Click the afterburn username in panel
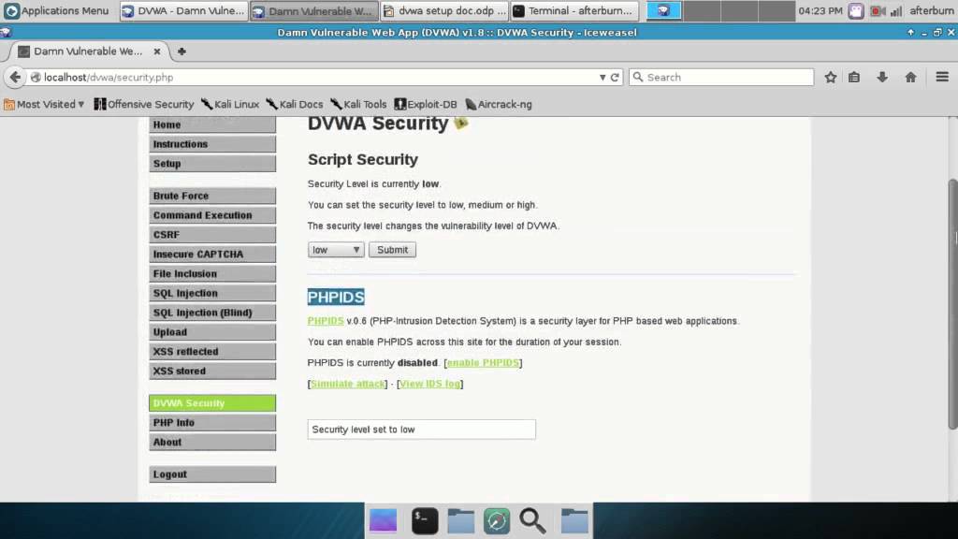This screenshot has width=958, height=539. (932, 11)
